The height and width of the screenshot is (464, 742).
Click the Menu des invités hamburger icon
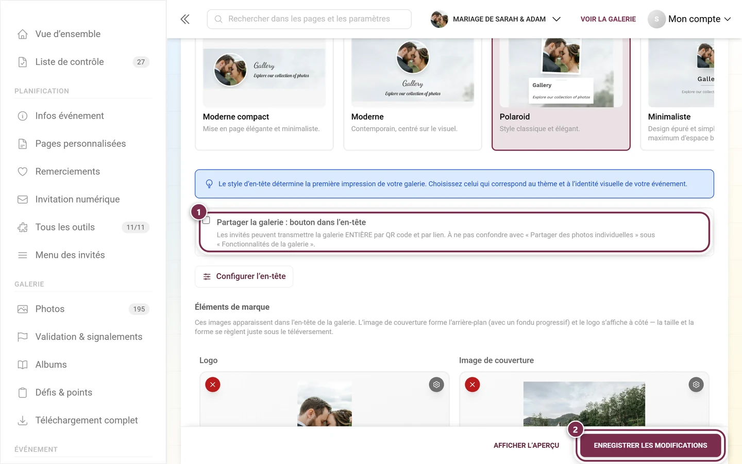(x=23, y=255)
